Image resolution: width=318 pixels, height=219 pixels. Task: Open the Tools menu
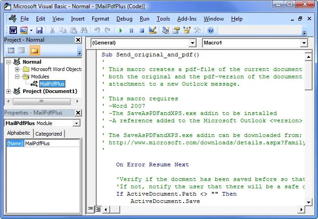point(163,19)
